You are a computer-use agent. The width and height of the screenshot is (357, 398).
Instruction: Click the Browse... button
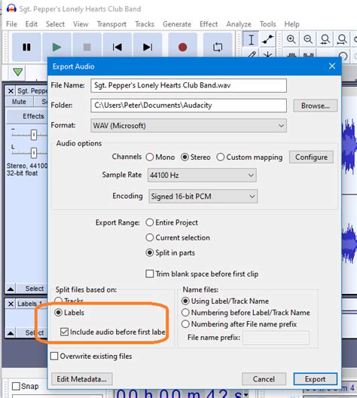pos(316,106)
